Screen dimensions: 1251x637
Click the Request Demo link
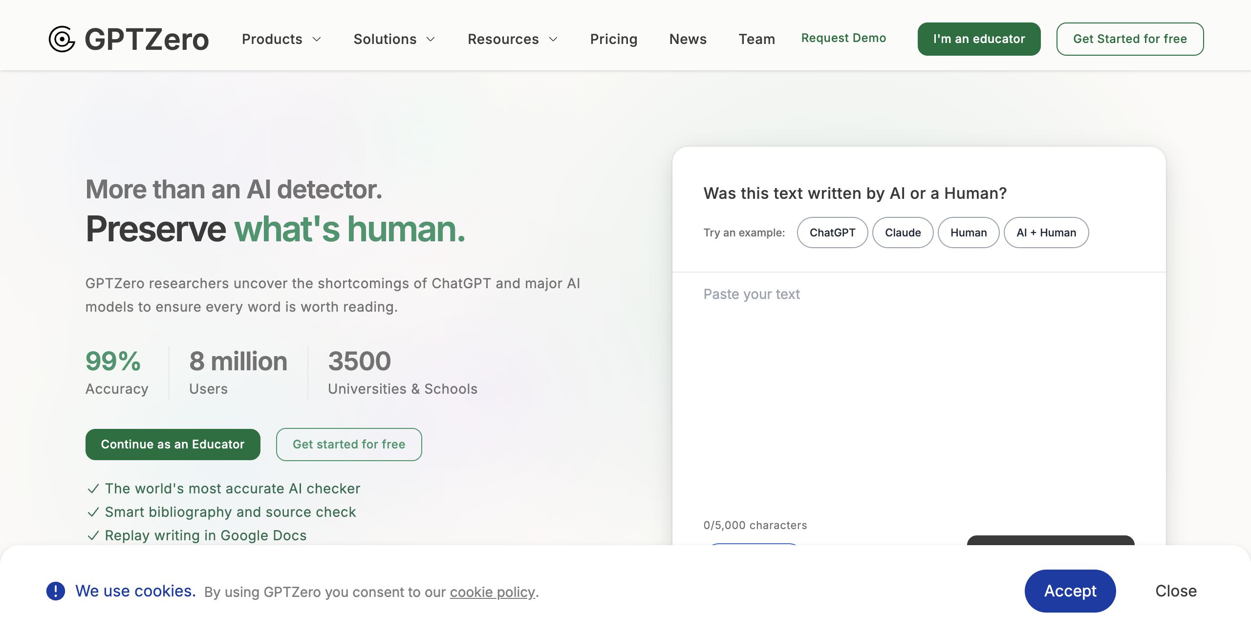coord(843,38)
